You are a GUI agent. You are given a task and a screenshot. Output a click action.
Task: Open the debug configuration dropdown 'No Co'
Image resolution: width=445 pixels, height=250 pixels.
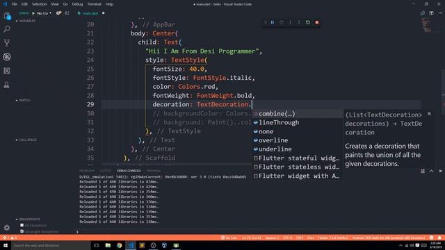click(x=44, y=13)
